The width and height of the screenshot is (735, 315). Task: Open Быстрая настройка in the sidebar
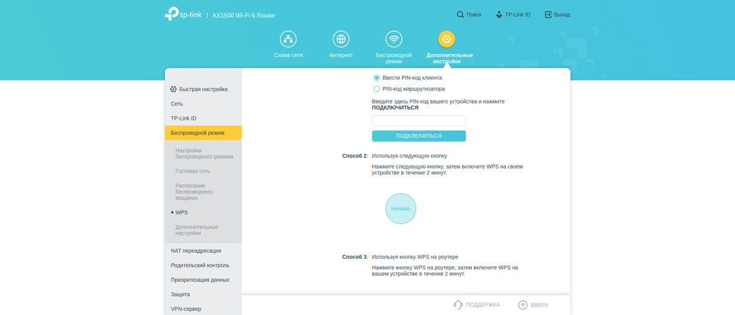pos(203,89)
